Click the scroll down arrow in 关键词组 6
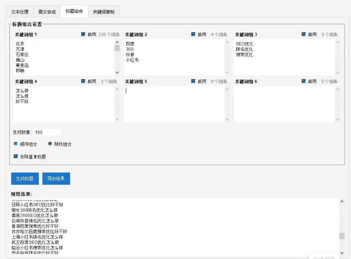This screenshot has height=259, width=351. point(338,119)
